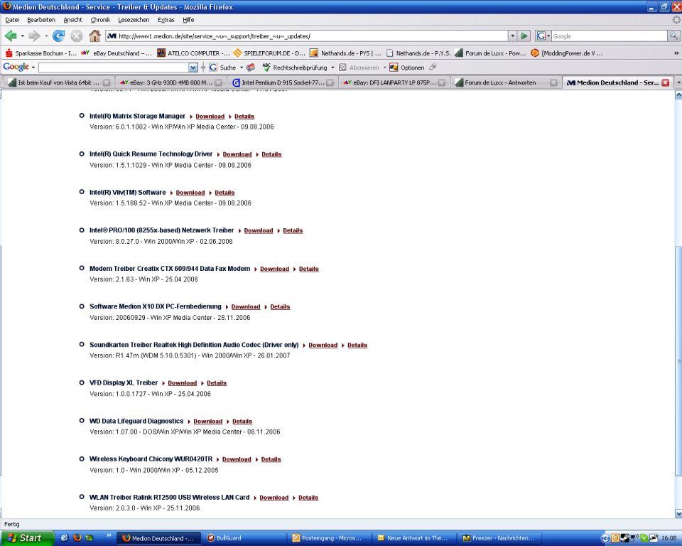
Task: Open the Datei menu
Action: pyautogui.click(x=12, y=20)
